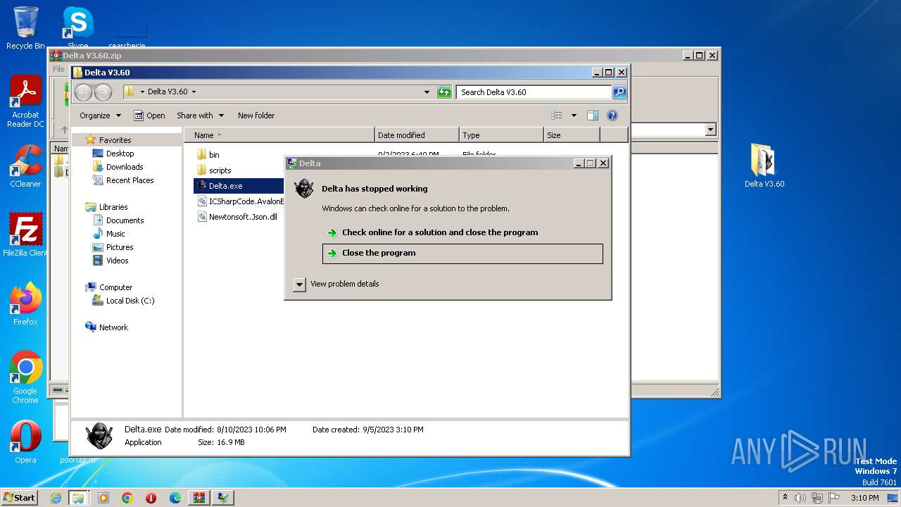Open Pictures library in navigation pane
Viewport: 901px width, 507px height.
pos(113,247)
